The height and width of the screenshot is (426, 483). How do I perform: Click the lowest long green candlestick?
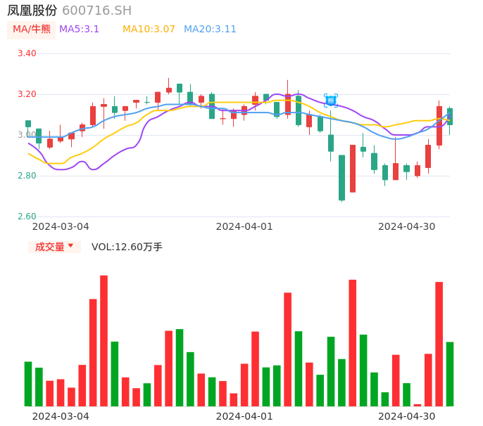[341, 177]
